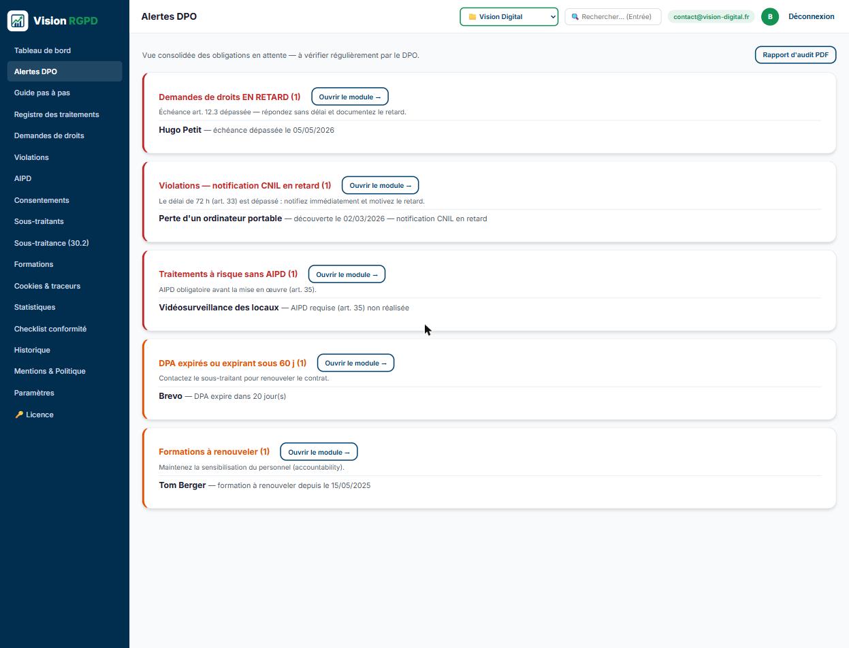This screenshot has width=849, height=648.
Task: Open Registre des traitements
Action: click(x=65, y=114)
